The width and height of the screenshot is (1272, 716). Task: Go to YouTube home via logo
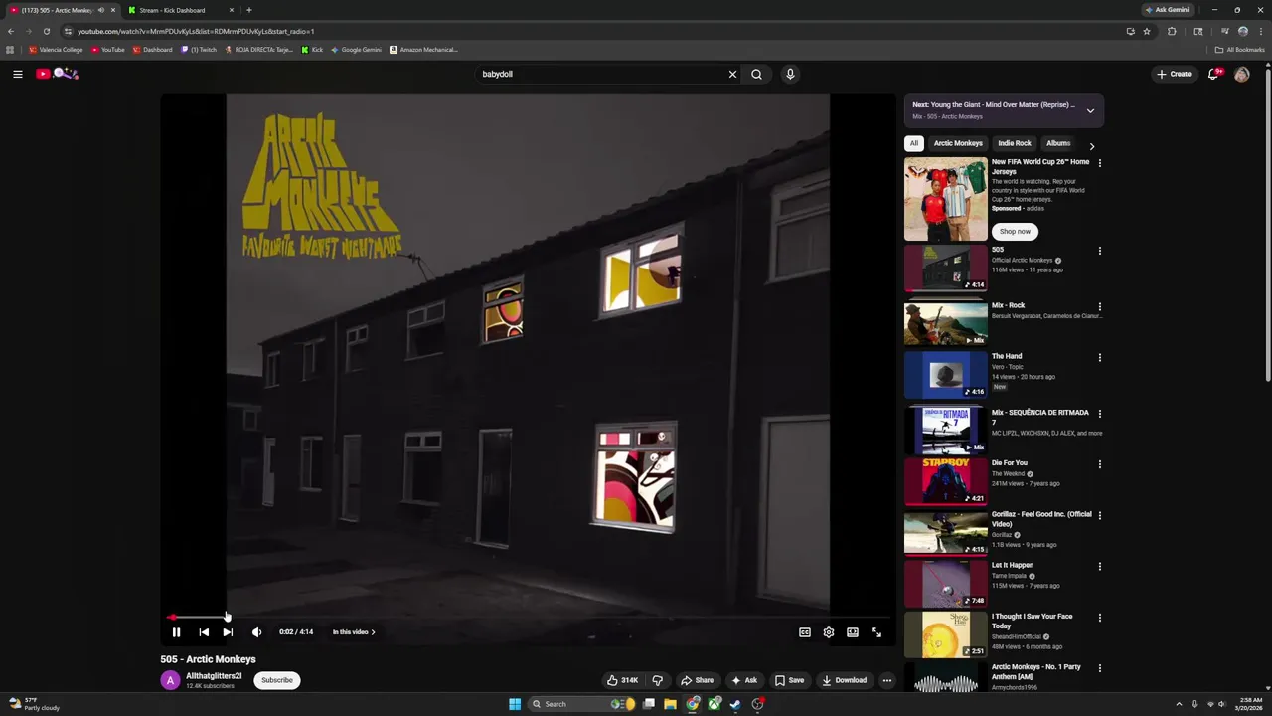tap(58, 74)
